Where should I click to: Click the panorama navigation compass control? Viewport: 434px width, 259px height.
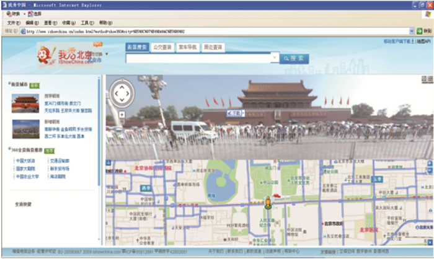click(122, 93)
